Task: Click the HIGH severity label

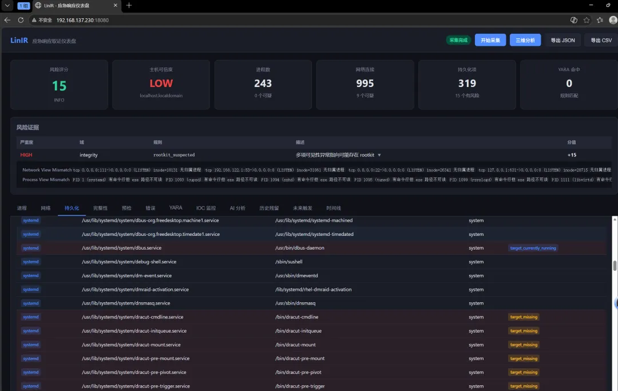Action: [x=26, y=155]
